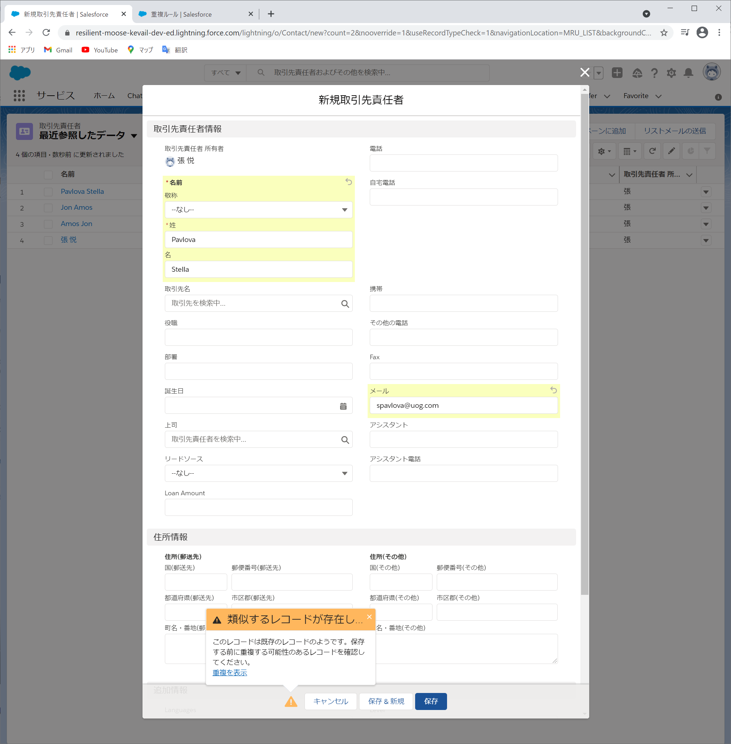Select the Pavlova Stella row checkbox
731x744 pixels.
tap(48, 191)
